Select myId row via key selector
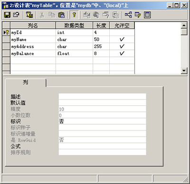 (x=6, y=33)
